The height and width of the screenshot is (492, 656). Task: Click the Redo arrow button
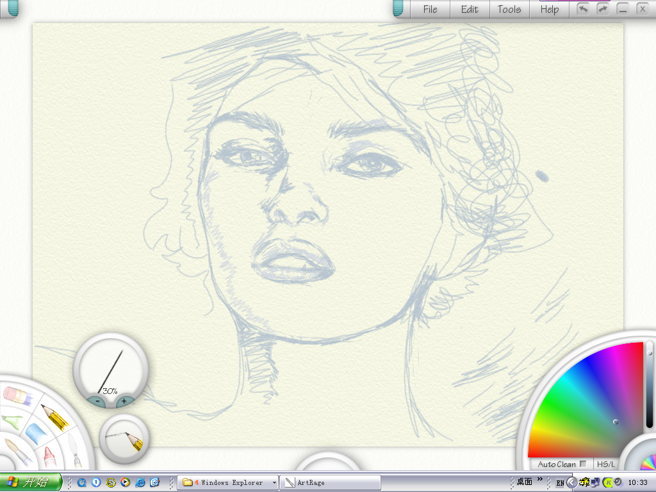[x=602, y=9]
